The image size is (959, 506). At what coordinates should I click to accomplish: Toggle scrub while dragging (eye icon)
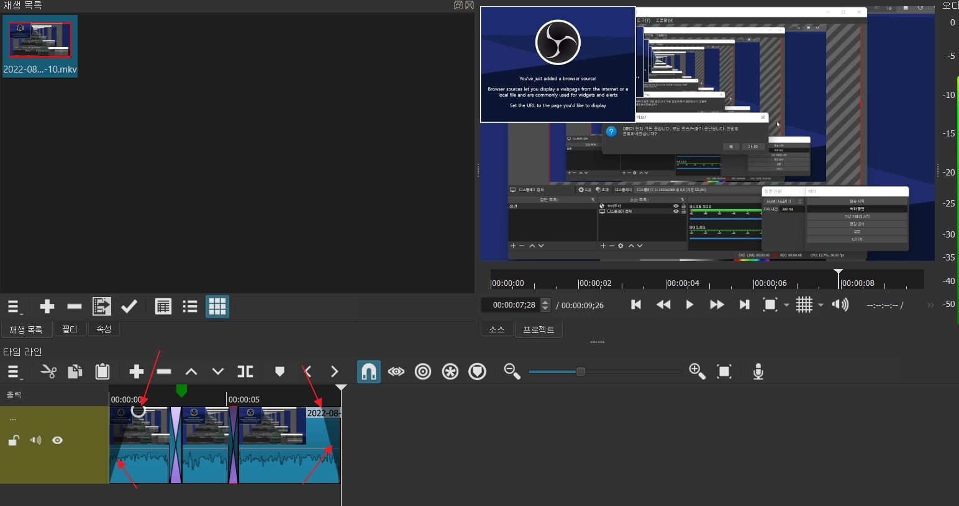pos(396,371)
